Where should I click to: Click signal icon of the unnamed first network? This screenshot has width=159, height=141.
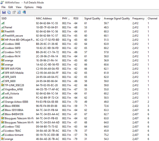click(x=3, y=23)
